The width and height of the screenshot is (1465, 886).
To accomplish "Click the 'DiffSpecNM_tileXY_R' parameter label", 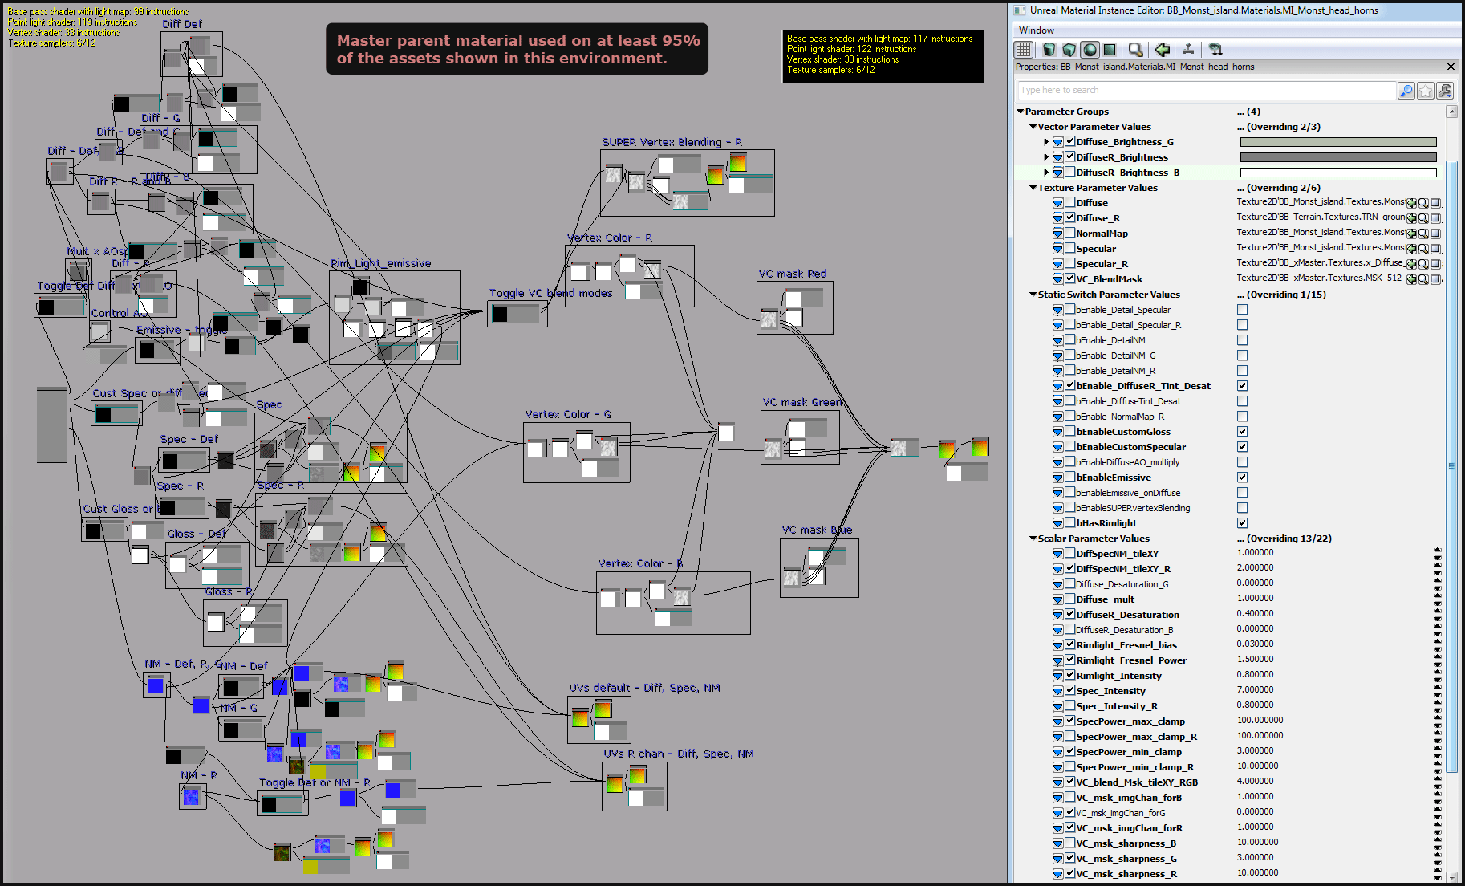I will [x=1123, y=569].
